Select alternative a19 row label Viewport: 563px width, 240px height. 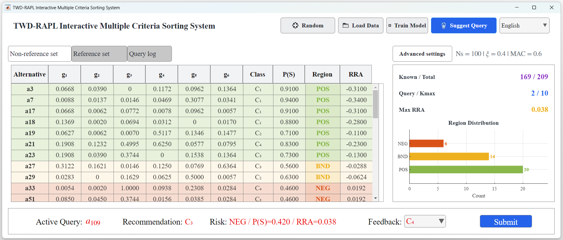pyautogui.click(x=30, y=133)
